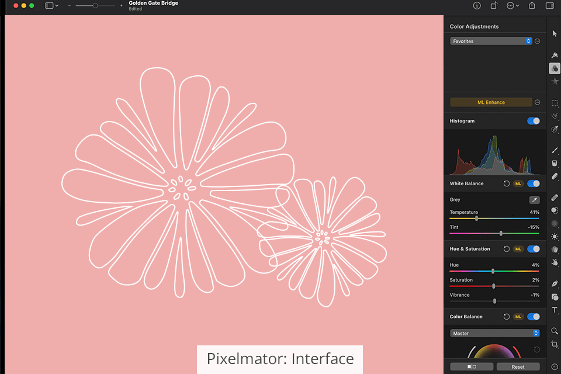This screenshot has height=374, width=561.
Task: Turn off Hue & Saturation adjustment
Action: click(533, 249)
